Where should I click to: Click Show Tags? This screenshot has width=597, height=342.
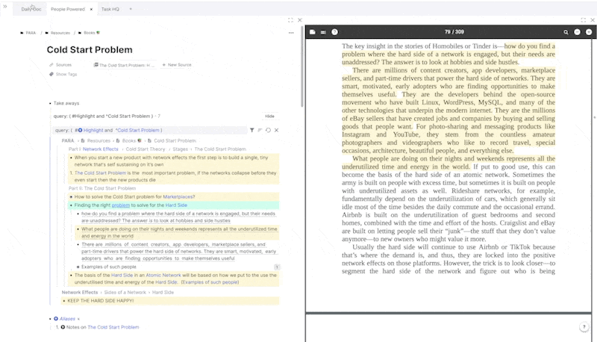pos(63,74)
